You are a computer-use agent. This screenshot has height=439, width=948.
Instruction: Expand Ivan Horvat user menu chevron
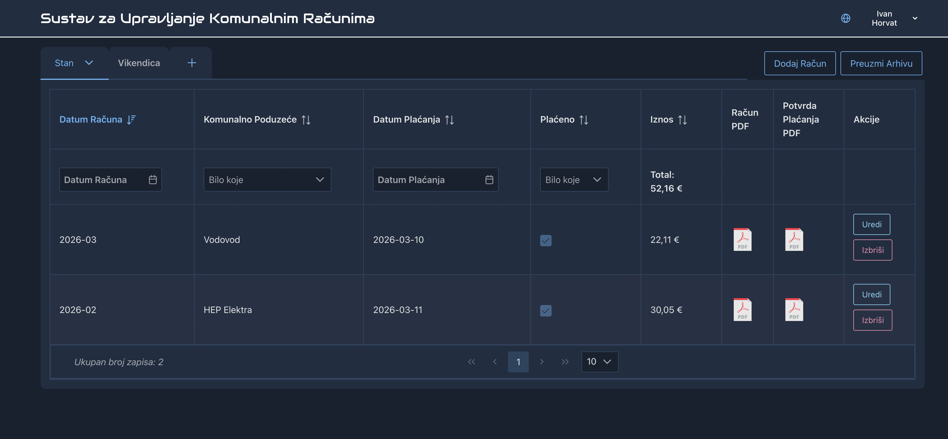point(915,18)
